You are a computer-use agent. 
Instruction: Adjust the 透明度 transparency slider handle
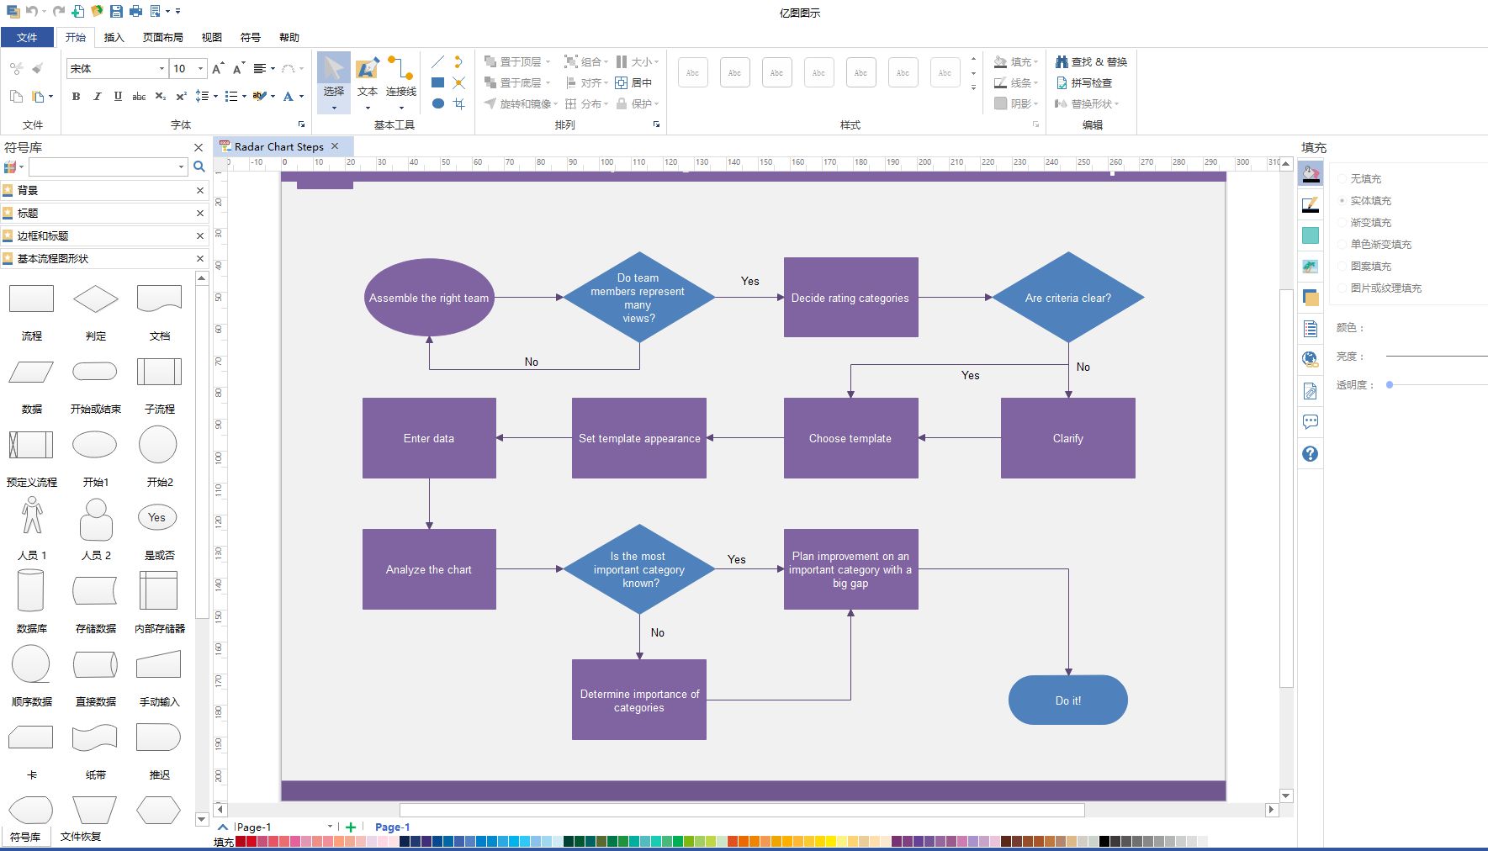tap(1390, 385)
